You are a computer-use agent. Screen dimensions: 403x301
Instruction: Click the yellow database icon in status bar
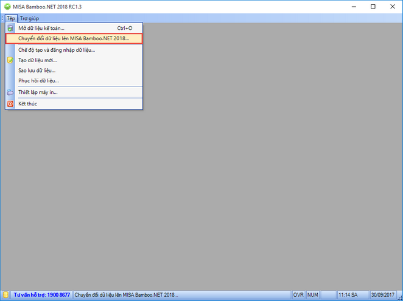(5, 295)
